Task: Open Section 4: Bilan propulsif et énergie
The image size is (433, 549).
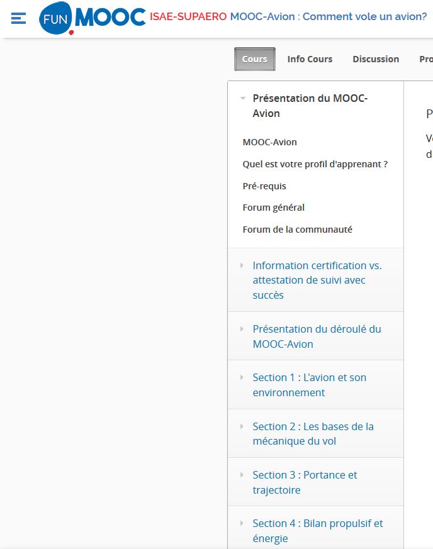Action: click(317, 531)
